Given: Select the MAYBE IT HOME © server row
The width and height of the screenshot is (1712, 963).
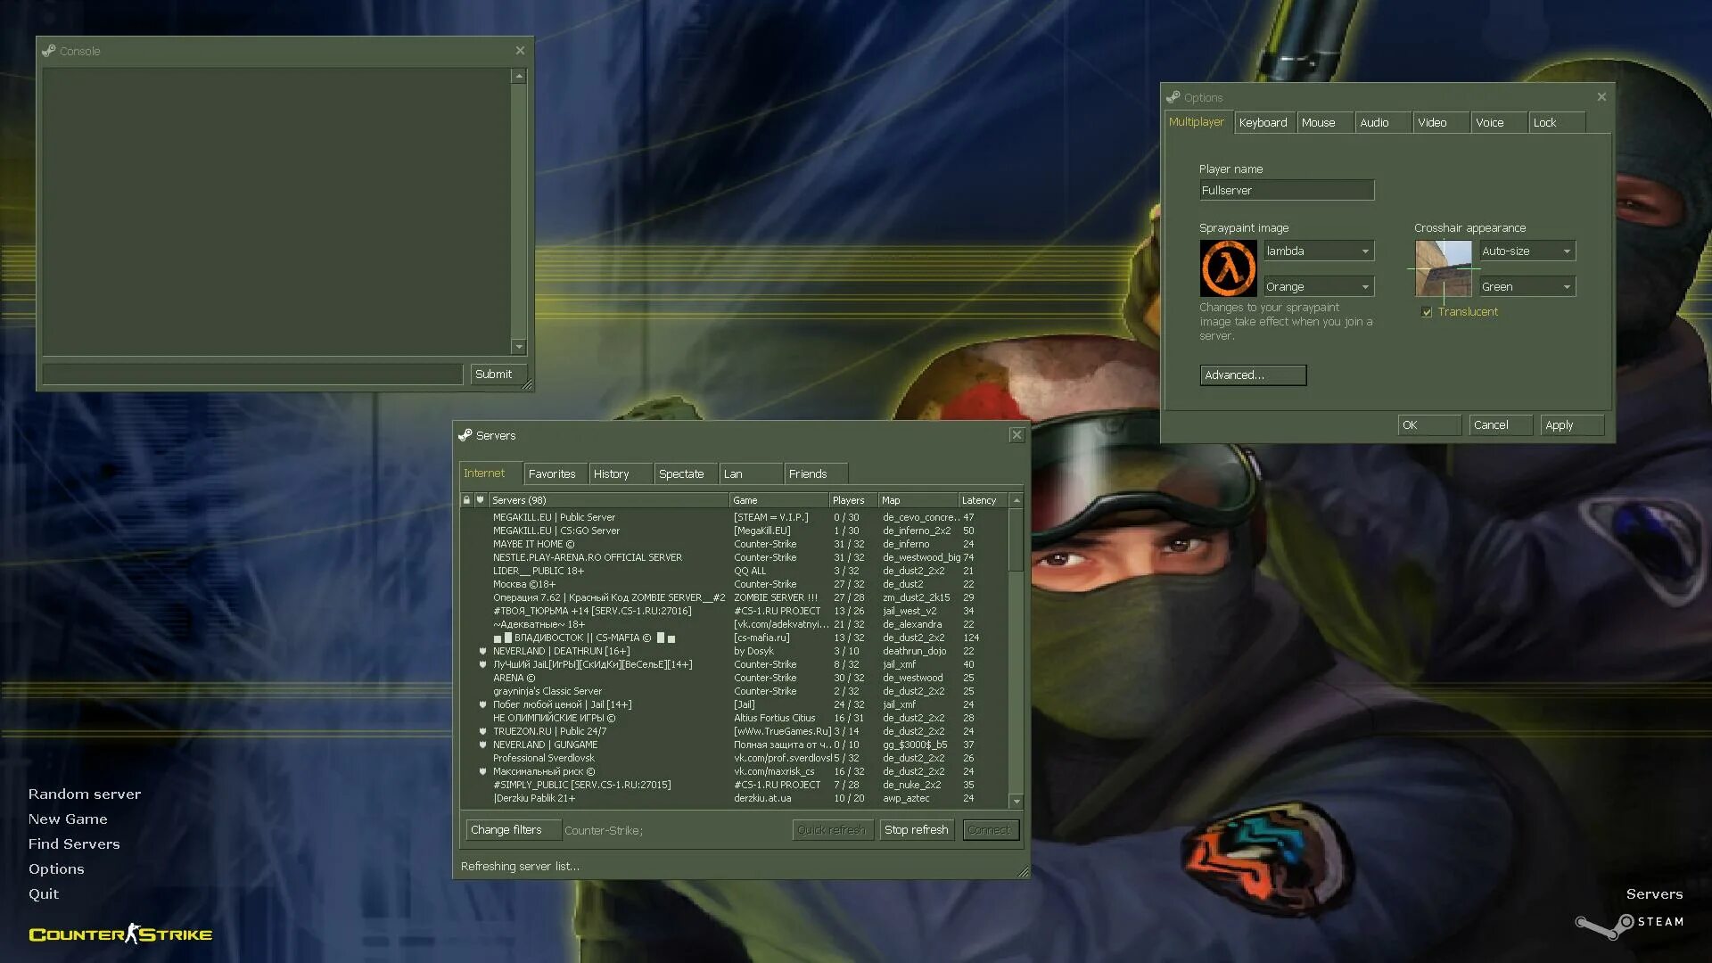Looking at the screenshot, I should tap(735, 544).
